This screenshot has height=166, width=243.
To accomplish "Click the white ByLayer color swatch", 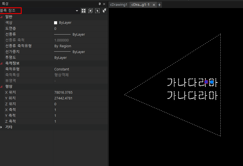I will click(x=56, y=23).
